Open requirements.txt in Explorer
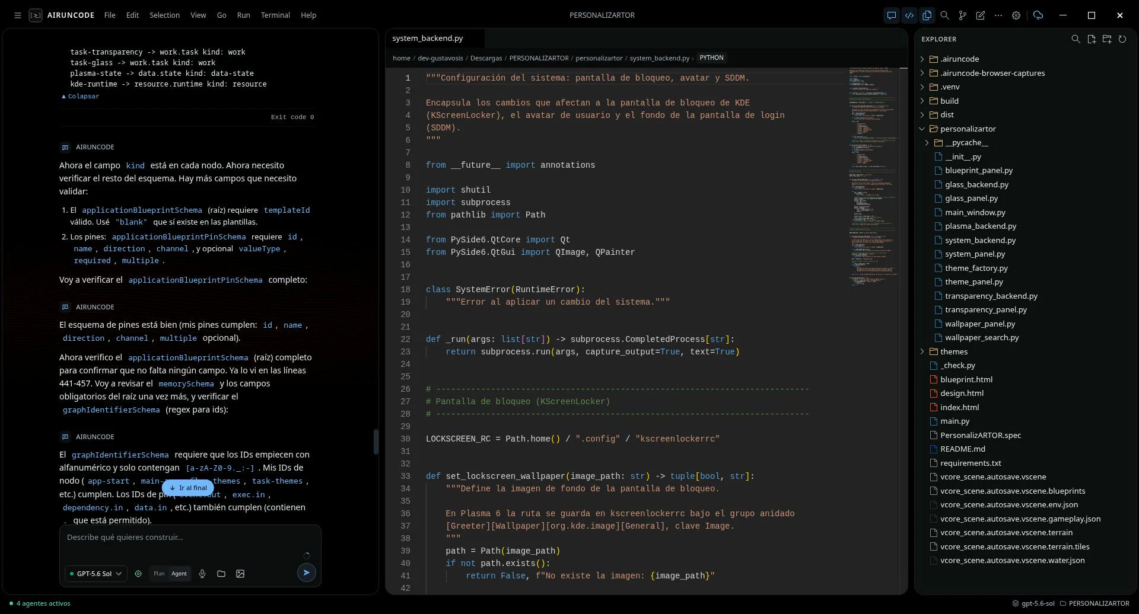 971,463
